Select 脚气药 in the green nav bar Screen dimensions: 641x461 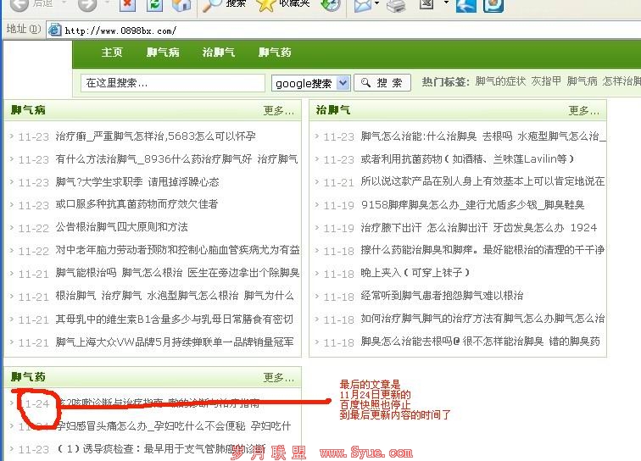[275, 53]
